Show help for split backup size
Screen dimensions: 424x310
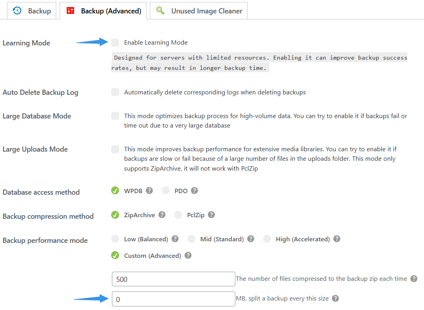point(335,299)
